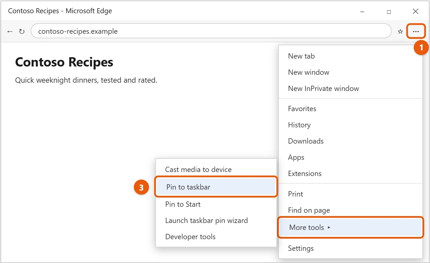Screen dimensions: 430x263
Task: Choose Cast media to device
Action: (216, 170)
